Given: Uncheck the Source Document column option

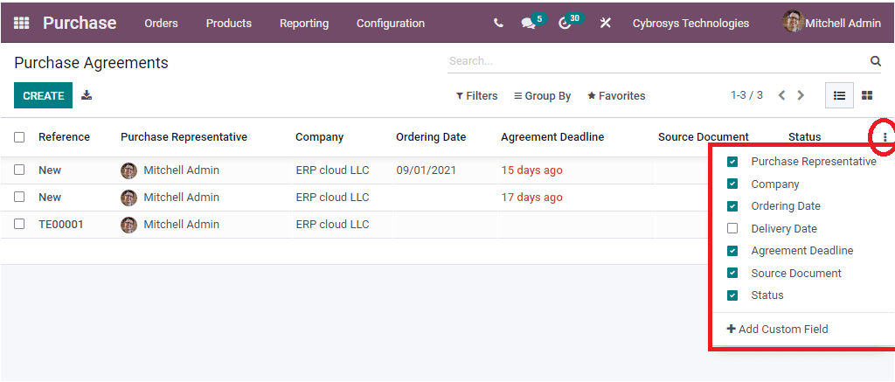Looking at the screenshot, I should point(732,274).
